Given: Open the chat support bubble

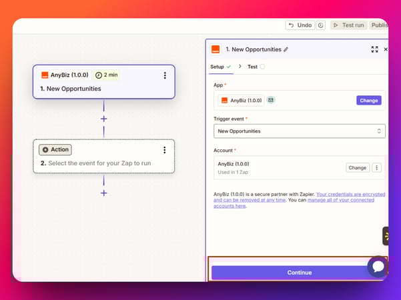Looking at the screenshot, I should 378,267.
